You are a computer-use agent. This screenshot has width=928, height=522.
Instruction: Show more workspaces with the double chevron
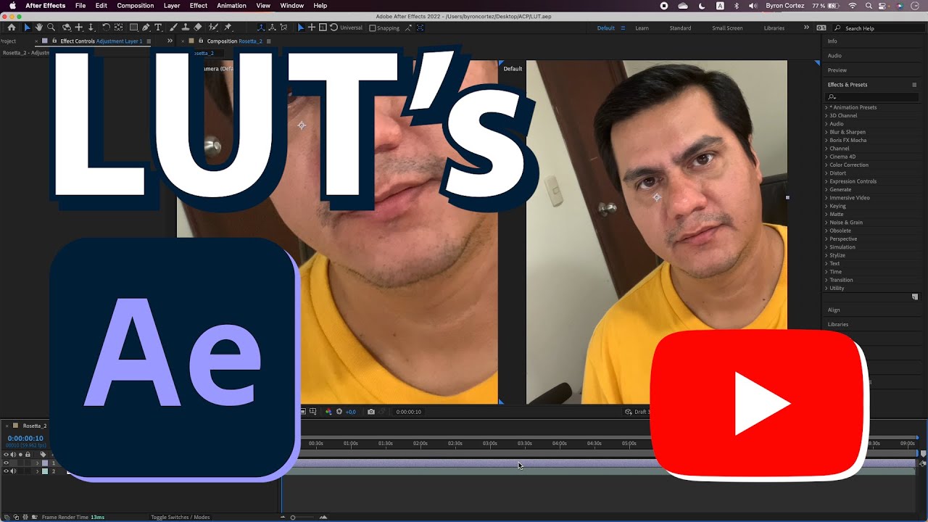click(806, 28)
